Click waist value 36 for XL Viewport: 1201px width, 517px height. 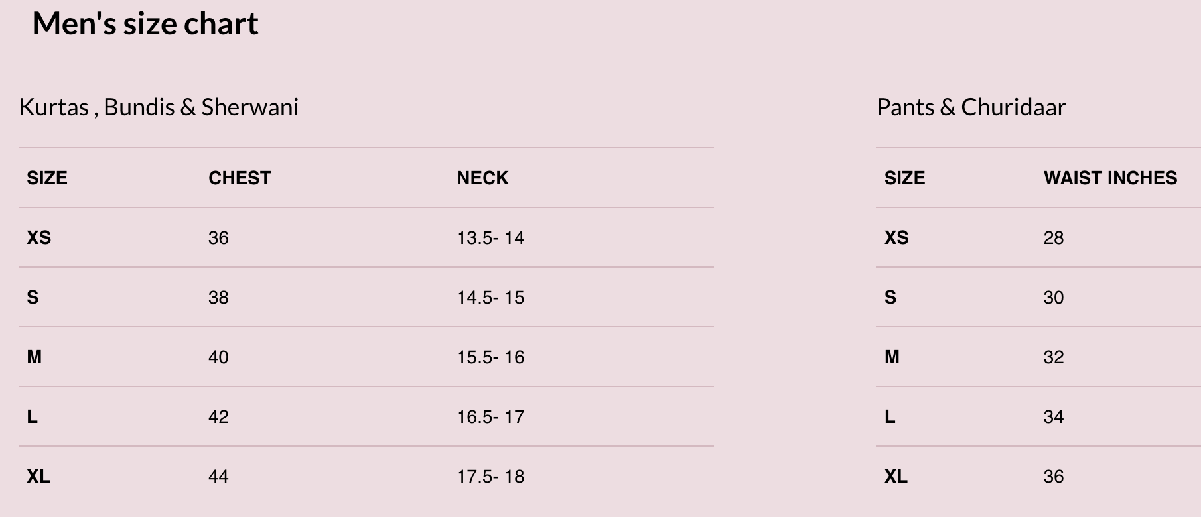(x=1053, y=476)
